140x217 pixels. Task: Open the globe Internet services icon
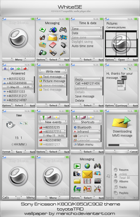coord(53,30)
